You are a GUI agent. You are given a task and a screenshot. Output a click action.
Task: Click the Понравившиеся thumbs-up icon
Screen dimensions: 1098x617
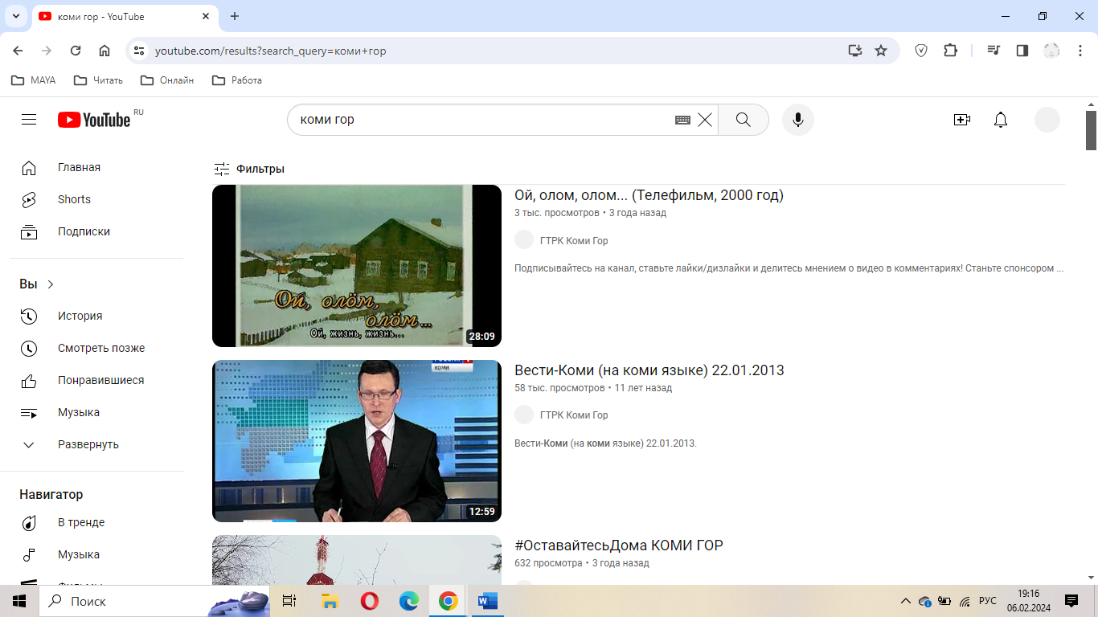pos(29,381)
